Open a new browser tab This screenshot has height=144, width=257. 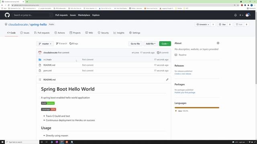pos(27,2)
